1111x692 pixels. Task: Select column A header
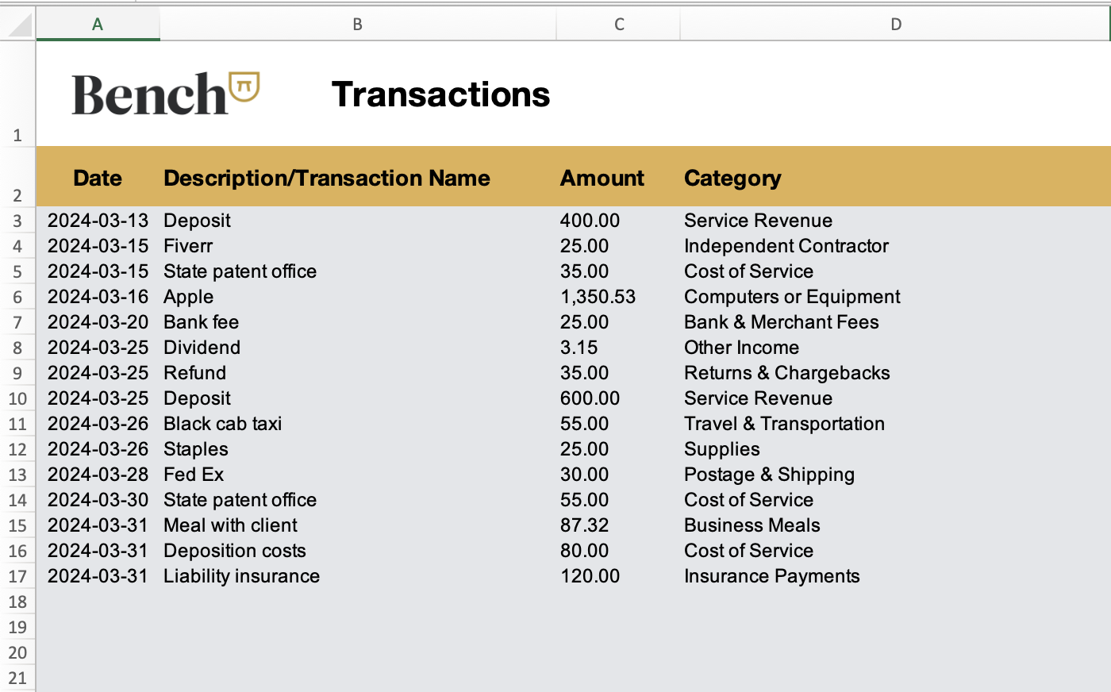tap(98, 25)
